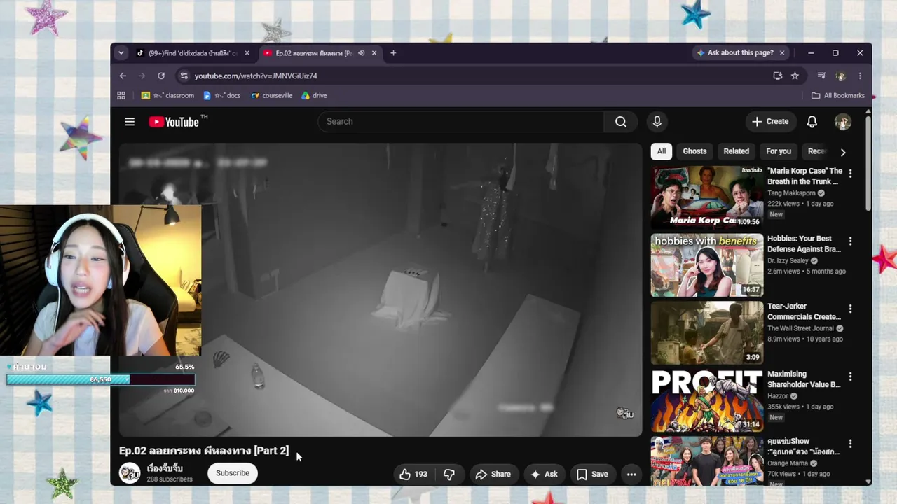
Task: Open the docs bookmark
Action: (x=221, y=95)
